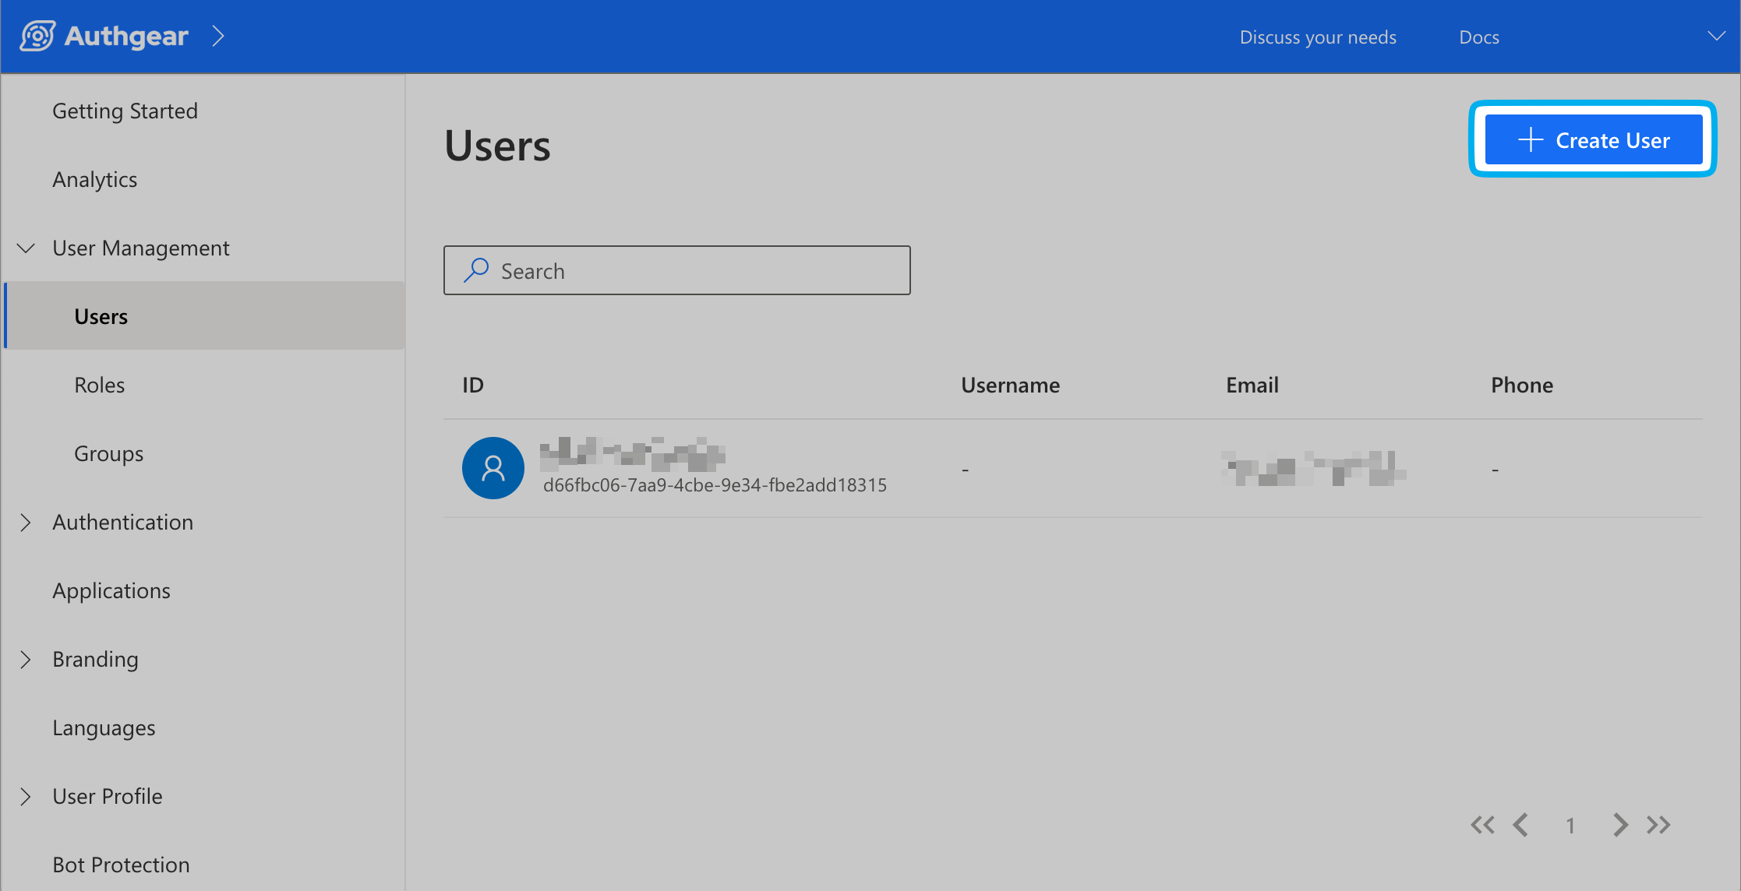Click the breadcrumb chevron beside Authgear

tap(218, 37)
